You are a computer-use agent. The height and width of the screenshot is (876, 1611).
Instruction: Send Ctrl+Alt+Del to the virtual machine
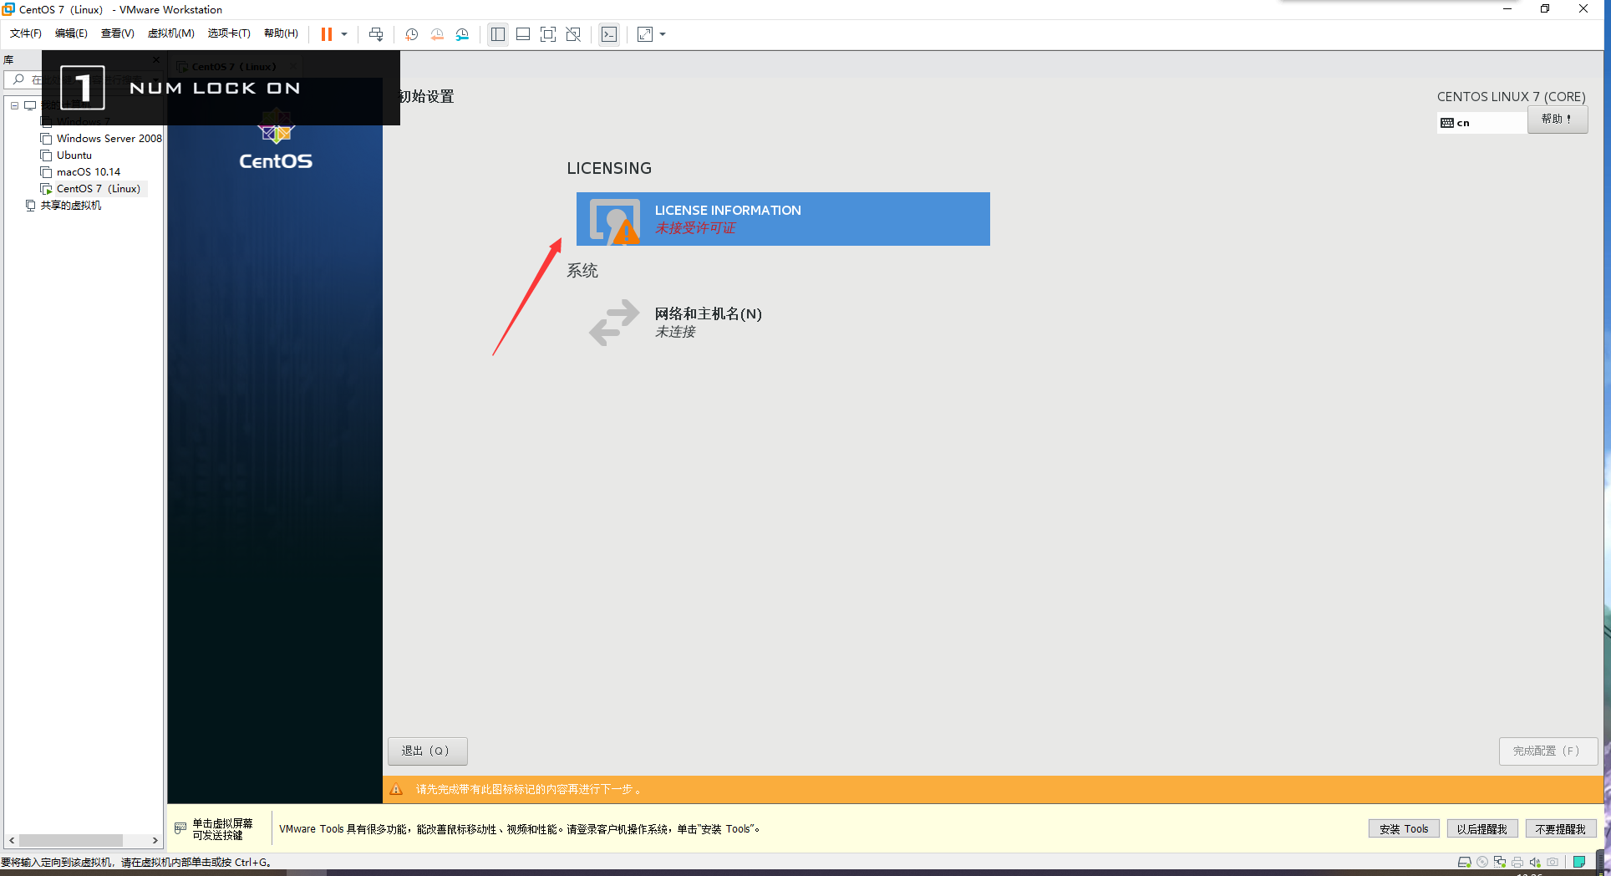pos(376,34)
